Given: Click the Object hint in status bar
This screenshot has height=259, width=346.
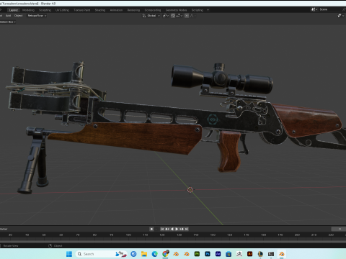Looking at the screenshot, I should tap(58, 246).
